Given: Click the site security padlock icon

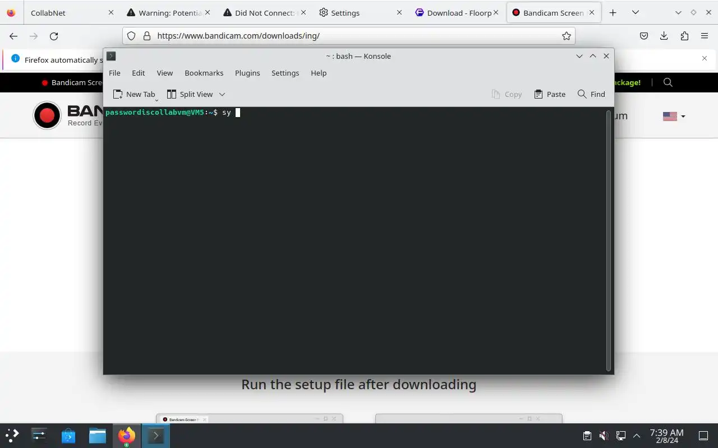Looking at the screenshot, I should coord(147,36).
